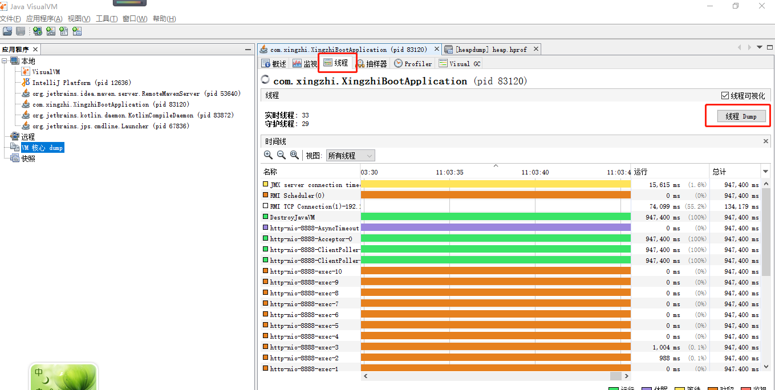Sort by the 总计 column header
Image resolution: width=775 pixels, height=390 pixels.
[736, 172]
